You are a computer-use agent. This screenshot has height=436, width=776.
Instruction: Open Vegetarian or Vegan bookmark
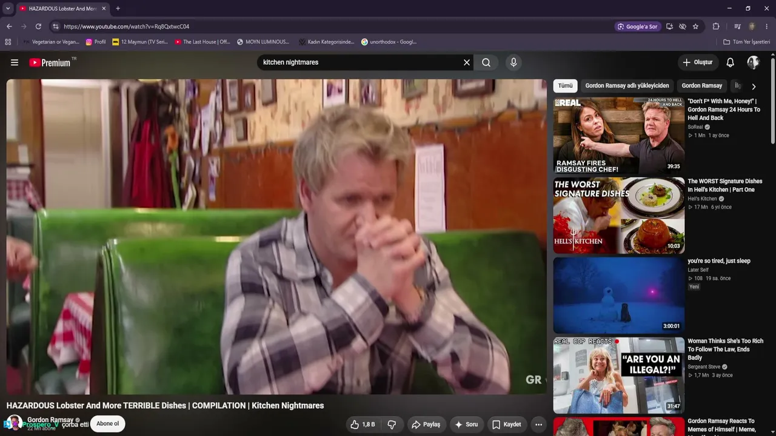click(x=51, y=42)
